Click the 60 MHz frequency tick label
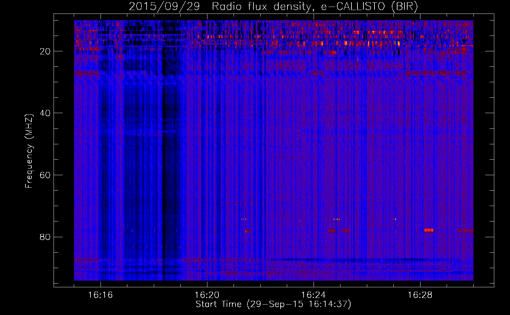Viewport: 510px width, 315px height. click(45, 175)
